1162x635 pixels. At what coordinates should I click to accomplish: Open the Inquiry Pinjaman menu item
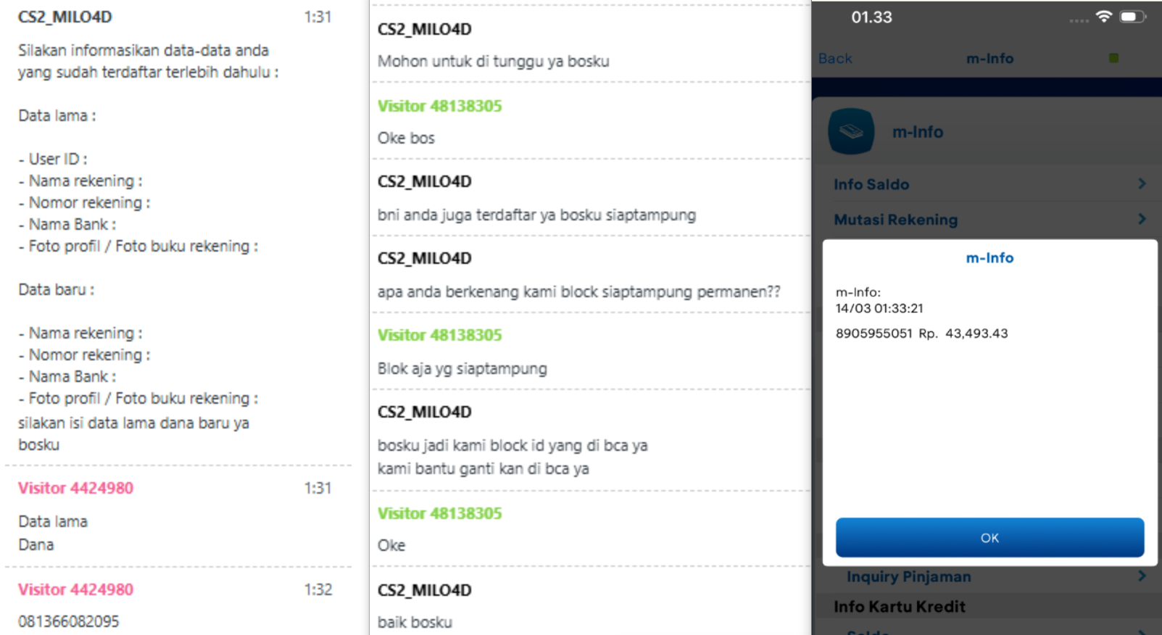[x=988, y=577]
